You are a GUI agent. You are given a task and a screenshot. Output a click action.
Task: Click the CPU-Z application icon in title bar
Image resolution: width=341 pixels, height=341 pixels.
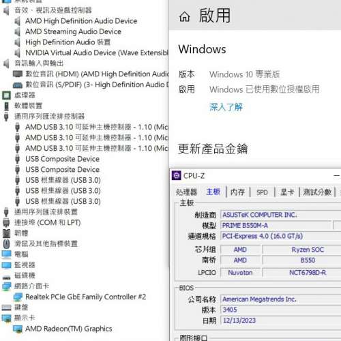pos(177,175)
